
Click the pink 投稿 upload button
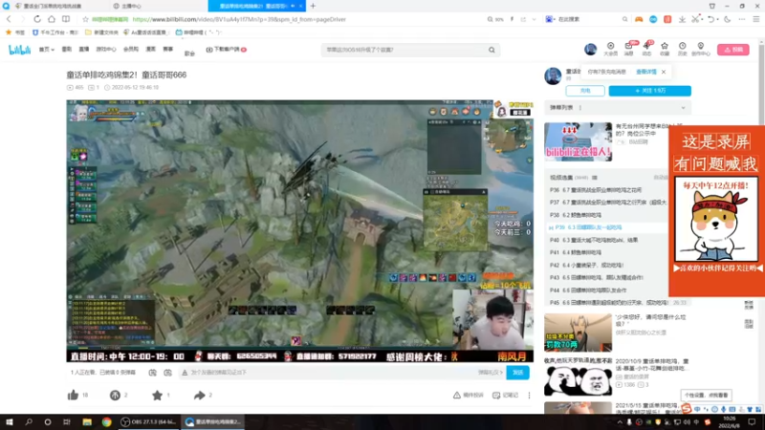coord(733,50)
